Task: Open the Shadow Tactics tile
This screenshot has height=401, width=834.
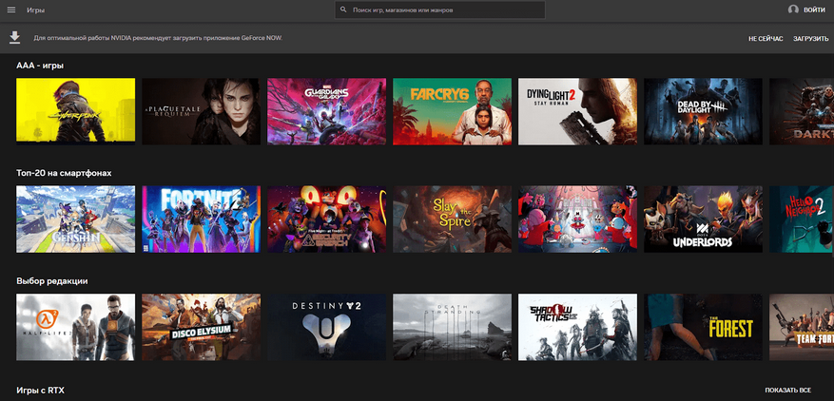Action: pyautogui.click(x=577, y=327)
